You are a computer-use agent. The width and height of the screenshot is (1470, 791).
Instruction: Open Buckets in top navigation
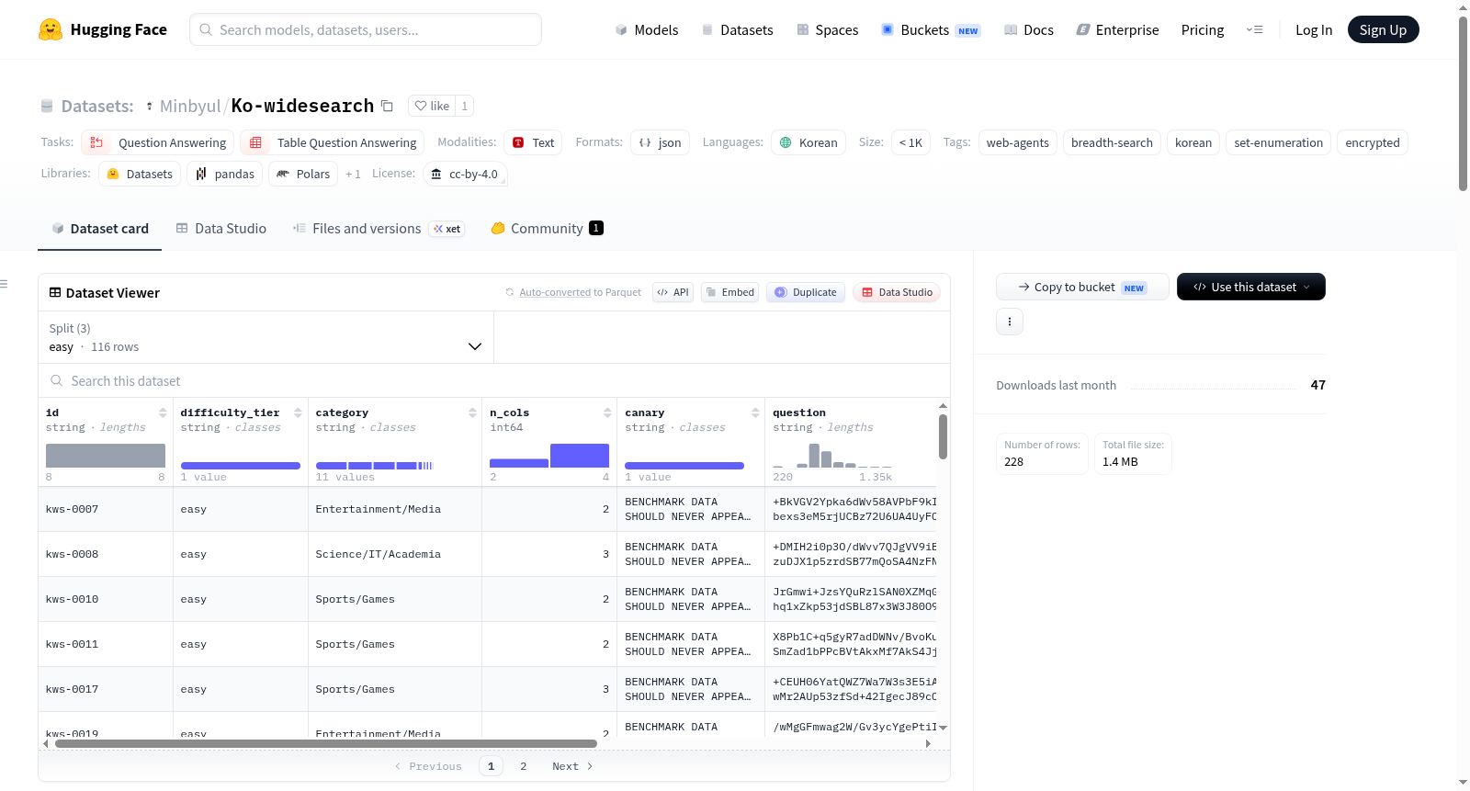tap(930, 29)
